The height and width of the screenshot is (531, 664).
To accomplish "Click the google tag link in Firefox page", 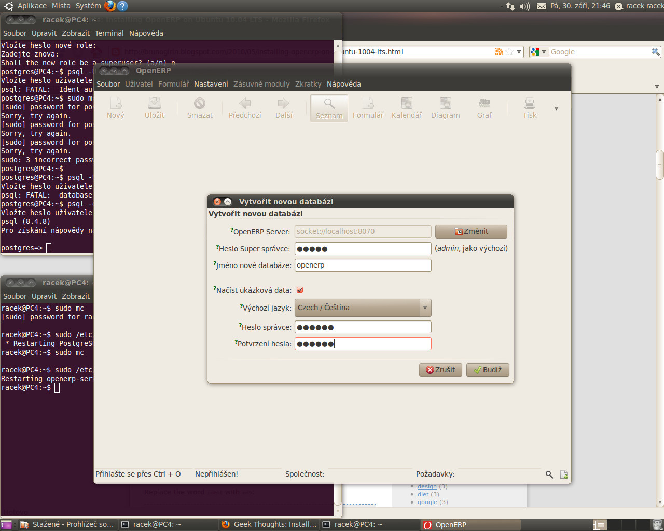I will (427, 502).
